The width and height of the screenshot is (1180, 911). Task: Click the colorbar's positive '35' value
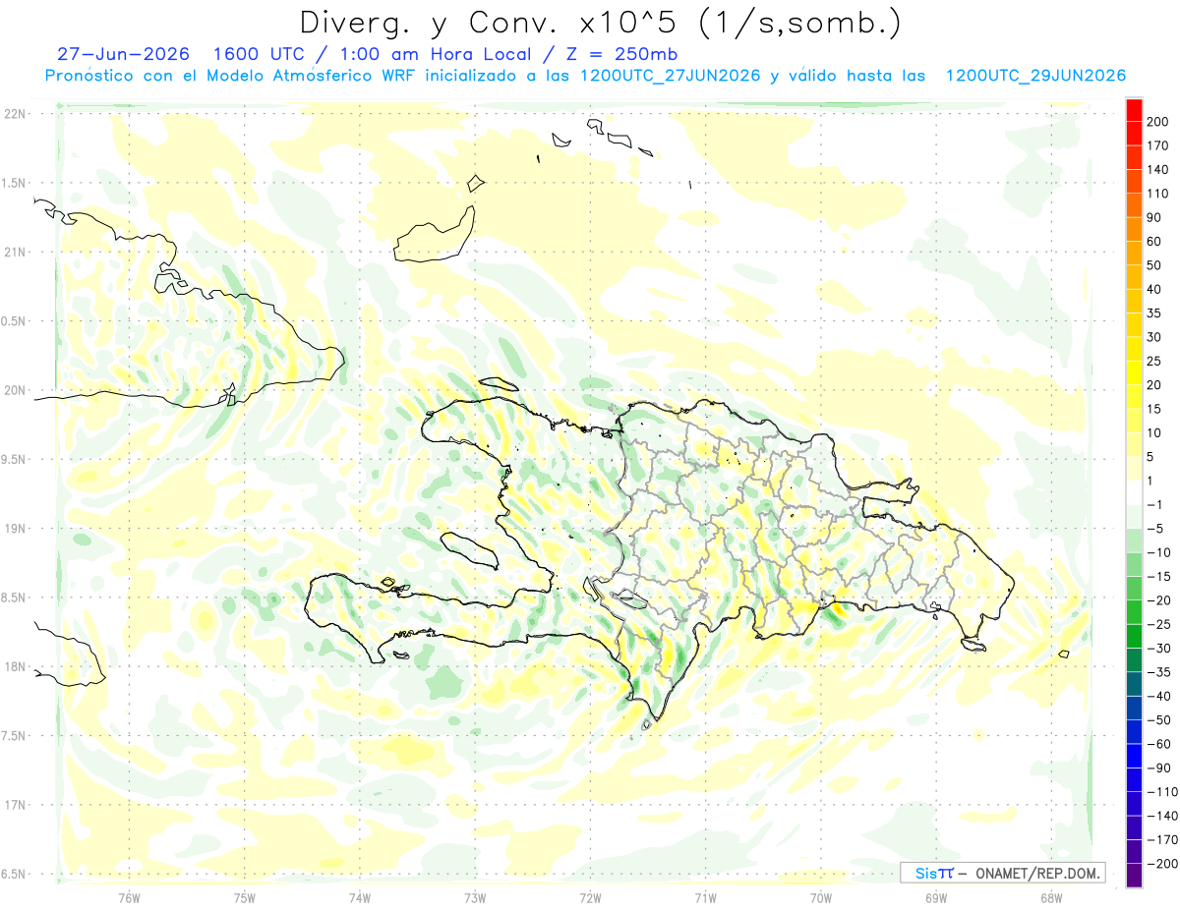1154,313
